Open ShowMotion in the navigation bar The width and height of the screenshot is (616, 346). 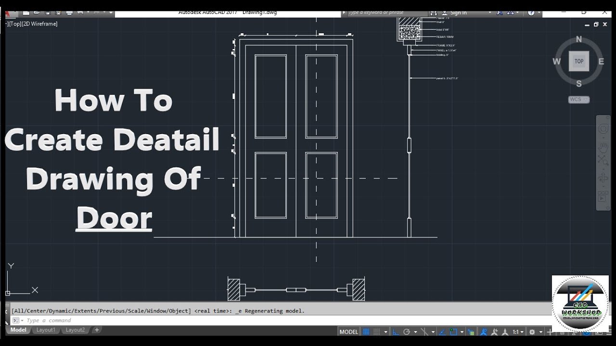point(603,197)
